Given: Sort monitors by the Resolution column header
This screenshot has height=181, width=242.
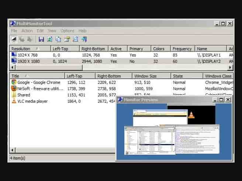Looking at the screenshot, I should (x=30, y=49).
